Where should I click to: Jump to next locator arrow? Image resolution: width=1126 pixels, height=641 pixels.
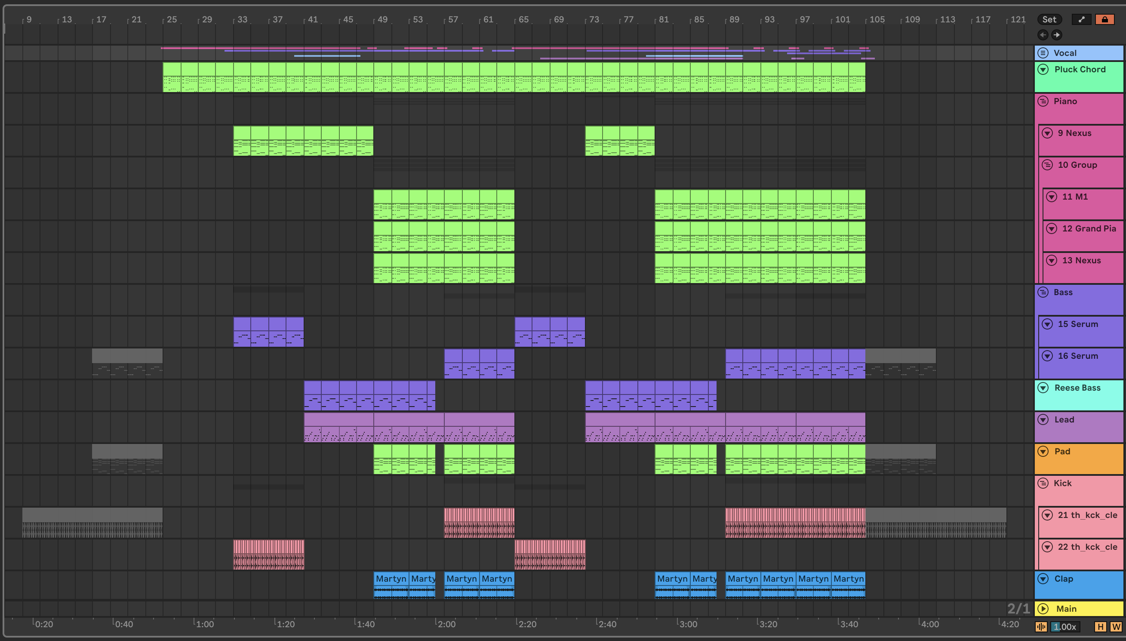(1056, 35)
